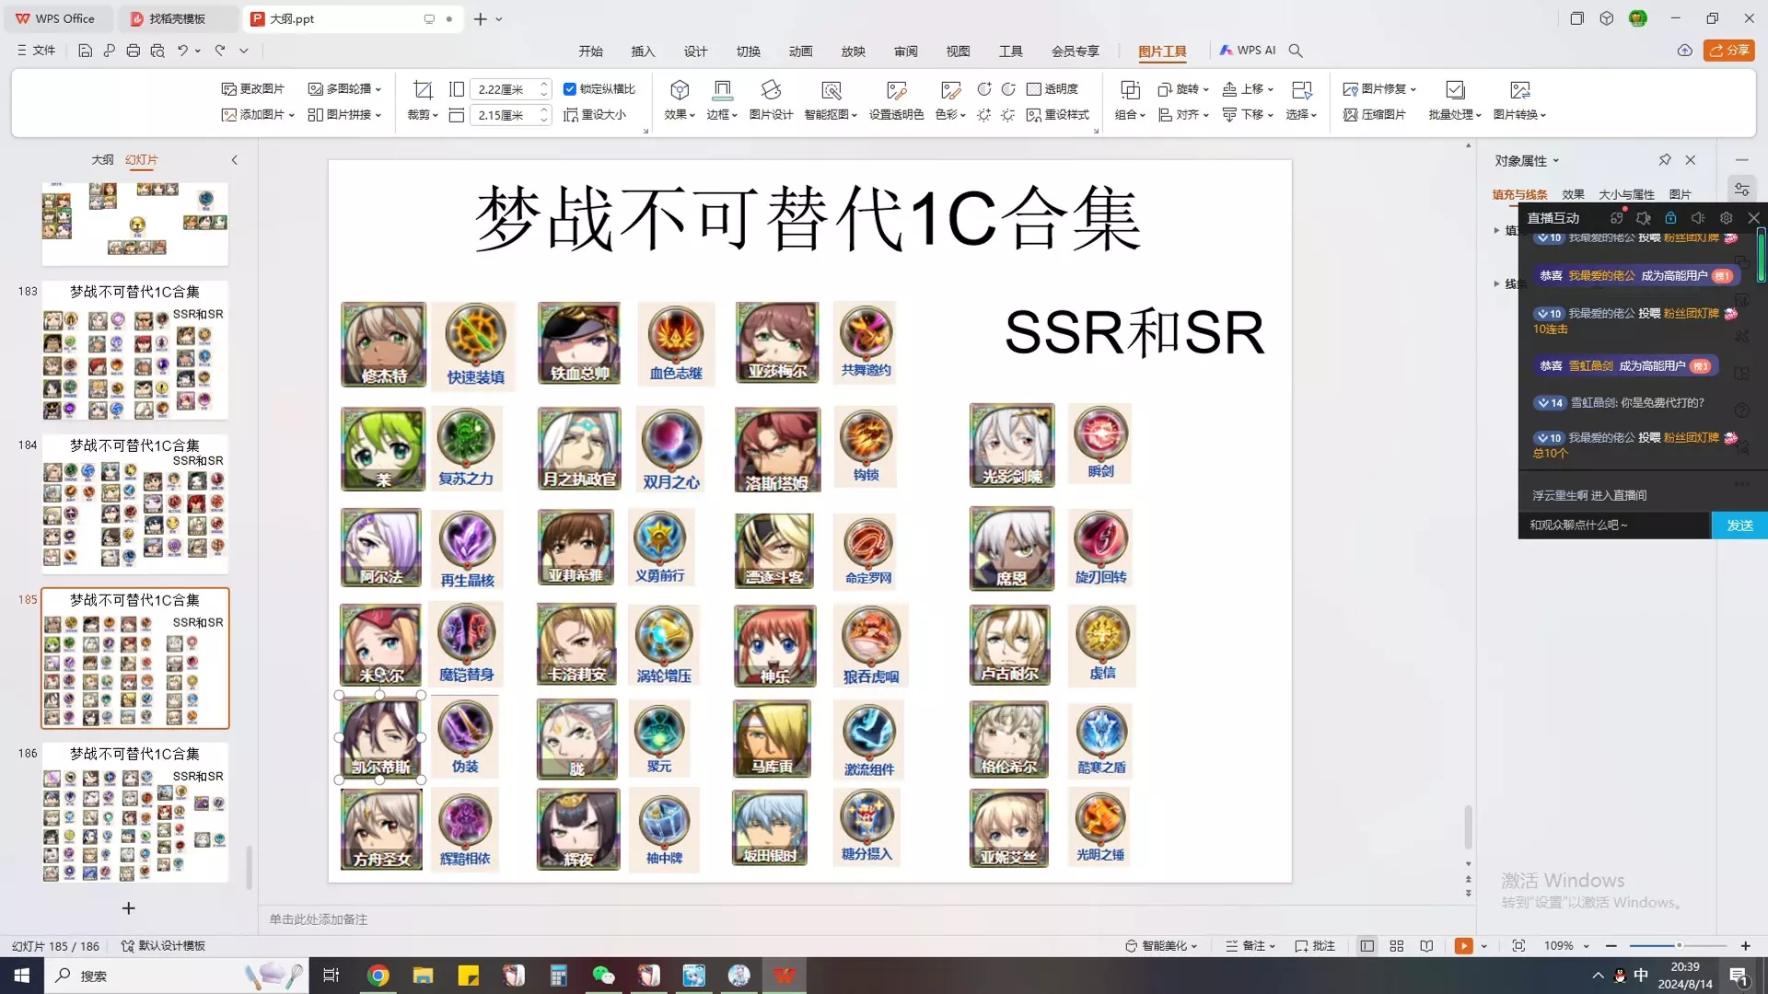Open live chat settings gear icon

pyautogui.click(x=1727, y=218)
